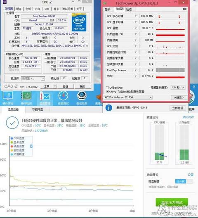Enable the log to file checkbox in GPU-Z
Screen dimensions: 198x218
pos(107,88)
